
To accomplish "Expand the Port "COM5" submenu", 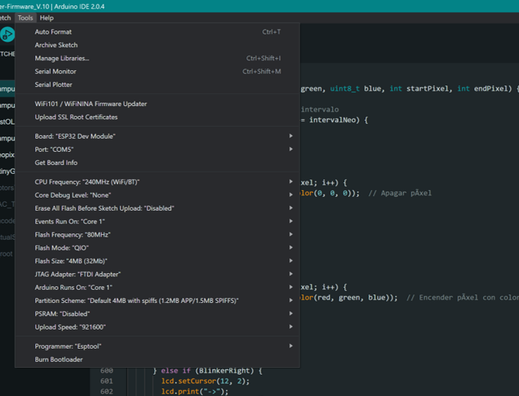I will tap(157, 150).
